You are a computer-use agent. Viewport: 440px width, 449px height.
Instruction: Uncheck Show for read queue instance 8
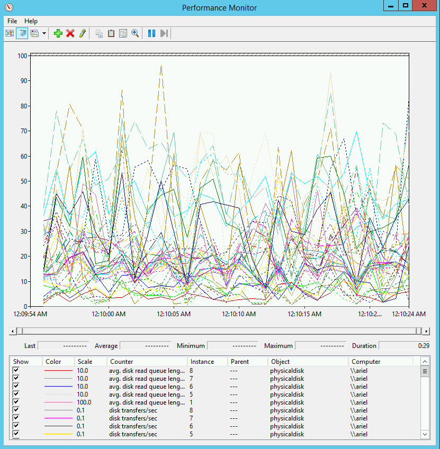(16, 371)
